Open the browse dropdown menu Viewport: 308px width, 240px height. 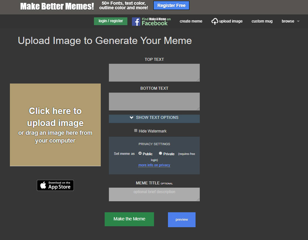(288, 22)
